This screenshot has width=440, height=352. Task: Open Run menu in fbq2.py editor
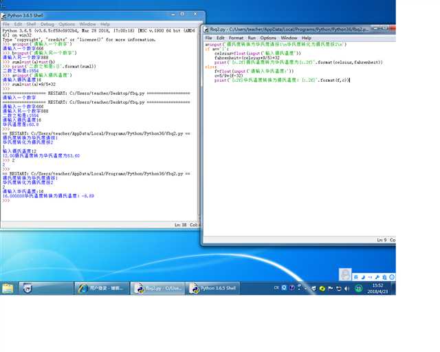pos(252,38)
